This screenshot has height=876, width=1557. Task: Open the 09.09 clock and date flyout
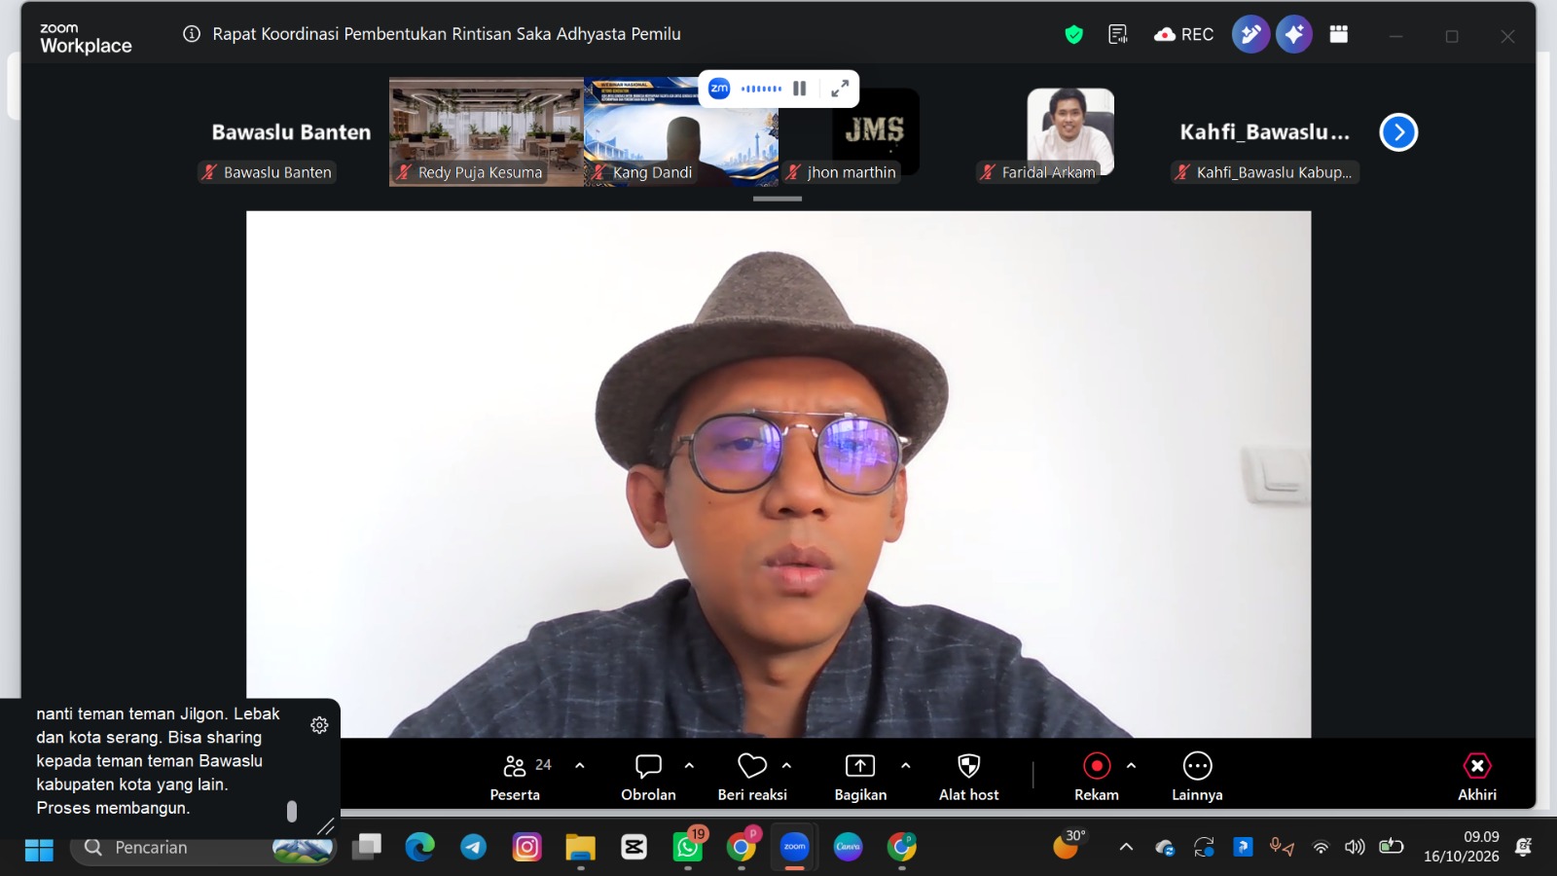pos(1462,847)
